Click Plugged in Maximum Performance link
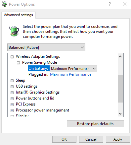The width and height of the screenshot is (131, 145). coord(71,74)
